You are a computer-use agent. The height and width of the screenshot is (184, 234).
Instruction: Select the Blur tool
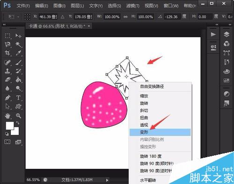[7, 88]
